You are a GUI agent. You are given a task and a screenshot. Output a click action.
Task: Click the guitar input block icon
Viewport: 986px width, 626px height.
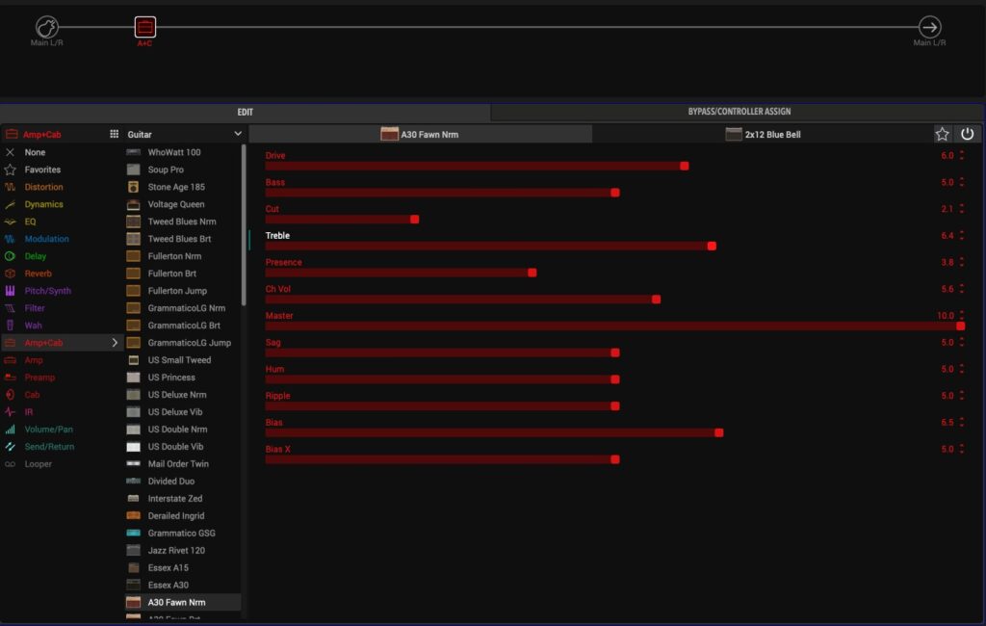tap(47, 27)
